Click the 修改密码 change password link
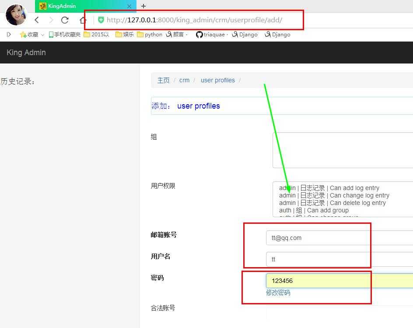The width and height of the screenshot is (413, 328). pyautogui.click(x=278, y=293)
